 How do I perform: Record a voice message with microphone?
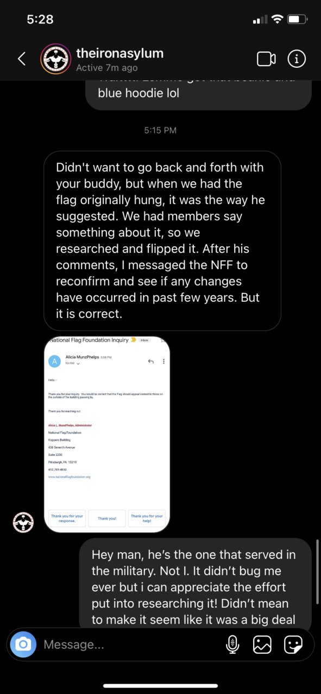point(232,644)
